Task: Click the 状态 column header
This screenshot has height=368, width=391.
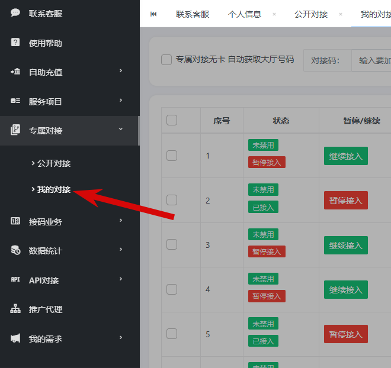Action: [x=281, y=121]
